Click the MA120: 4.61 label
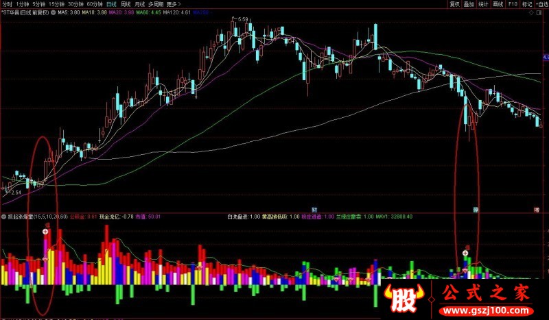 pyautogui.click(x=177, y=12)
